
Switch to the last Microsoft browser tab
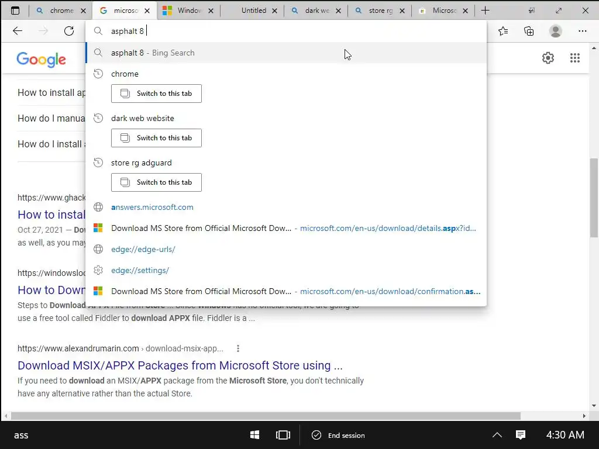[x=443, y=11]
